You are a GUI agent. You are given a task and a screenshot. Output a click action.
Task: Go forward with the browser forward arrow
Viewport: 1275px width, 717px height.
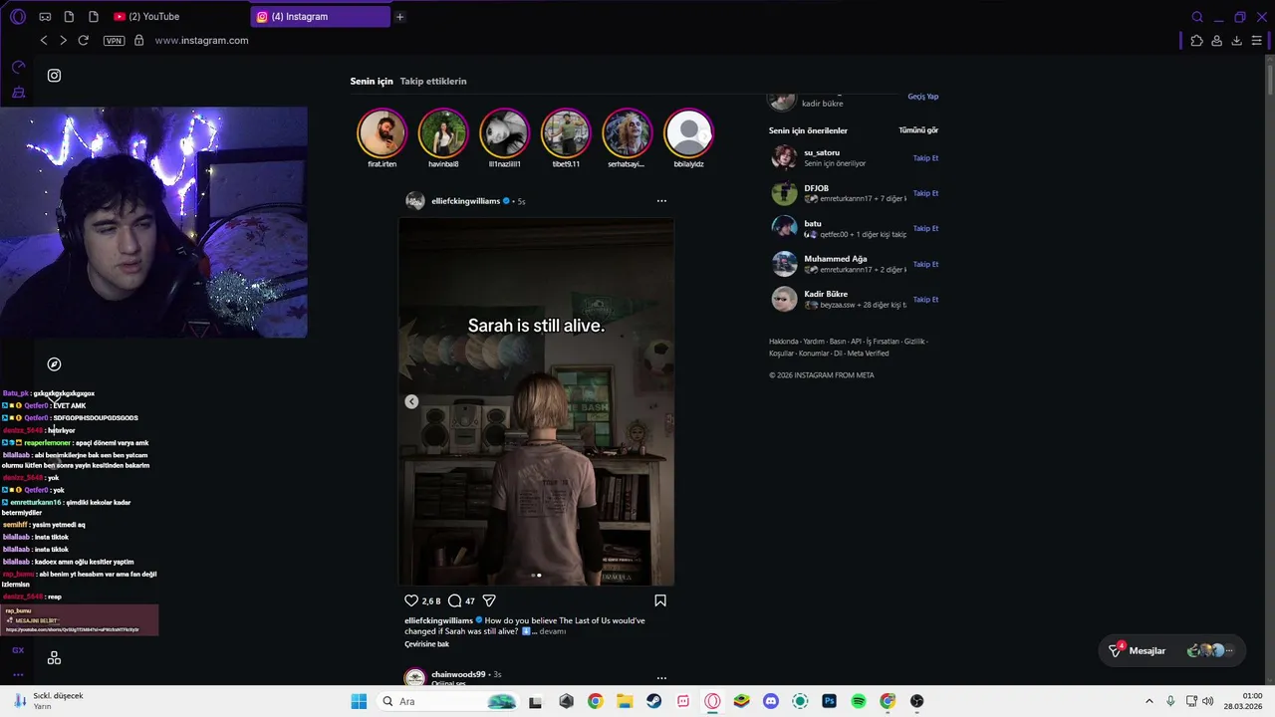(63, 40)
